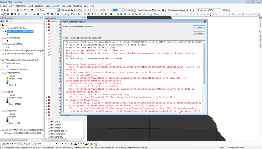Open the Catalog side tab
This screenshot has width=262, height=149.
tap(260, 22)
